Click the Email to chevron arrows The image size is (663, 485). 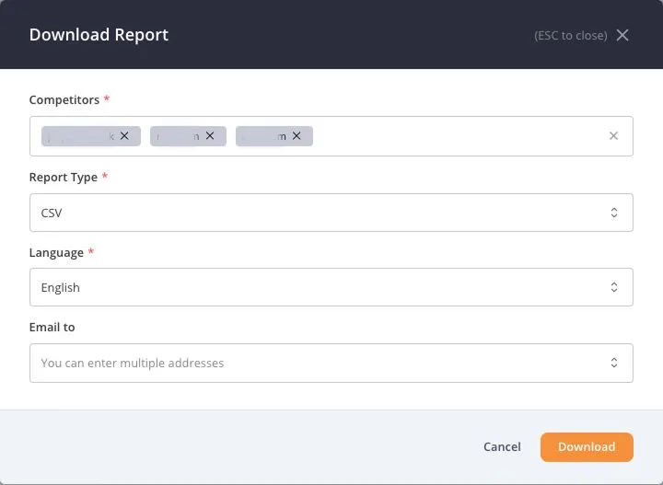pyautogui.click(x=614, y=363)
